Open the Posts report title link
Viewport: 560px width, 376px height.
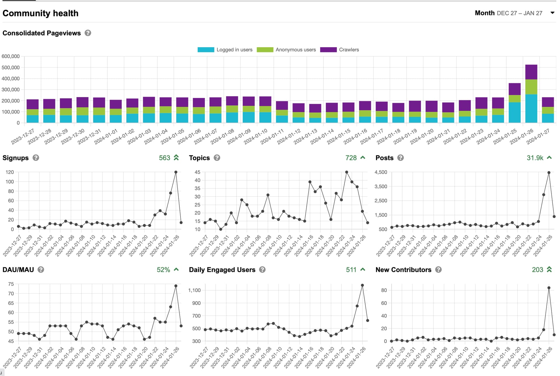click(x=384, y=158)
